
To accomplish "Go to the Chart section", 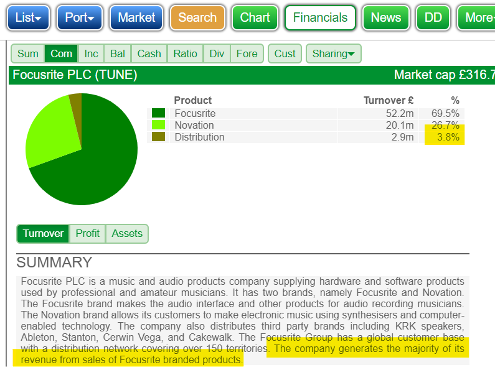I will [x=255, y=17].
